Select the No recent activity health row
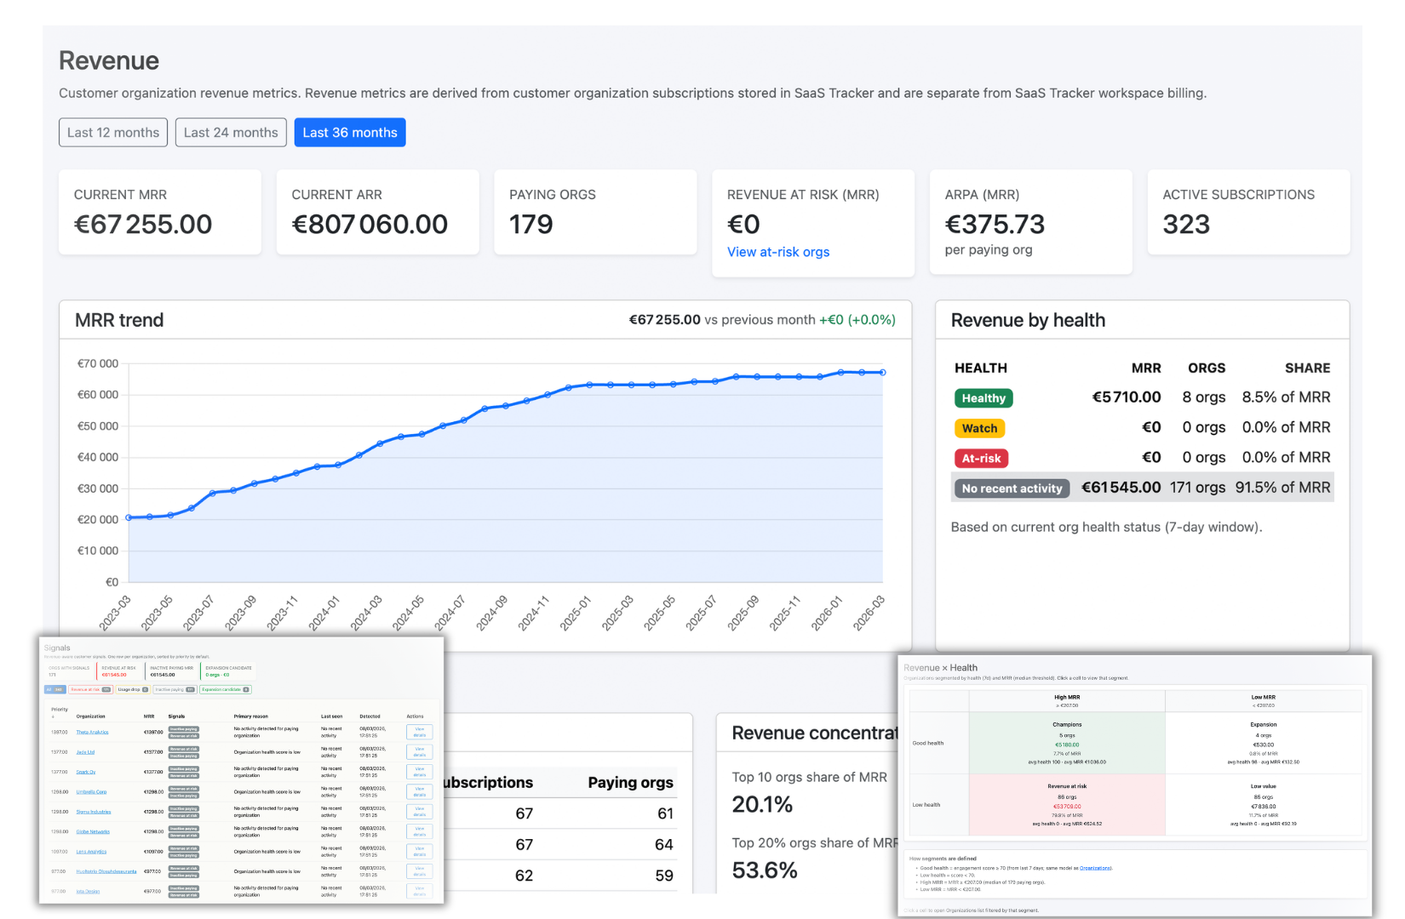Image resolution: width=1405 pixels, height=919 pixels. click(1012, 488)
